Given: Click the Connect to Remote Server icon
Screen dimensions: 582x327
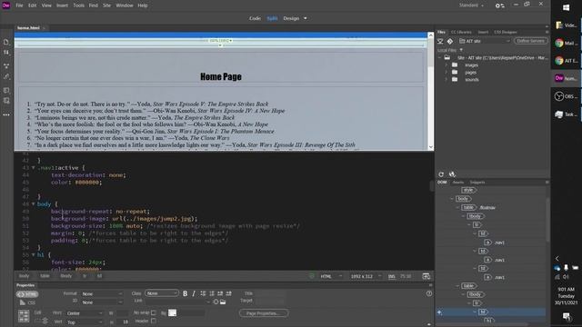Looking at the screenshot, I should pos(440,41).
